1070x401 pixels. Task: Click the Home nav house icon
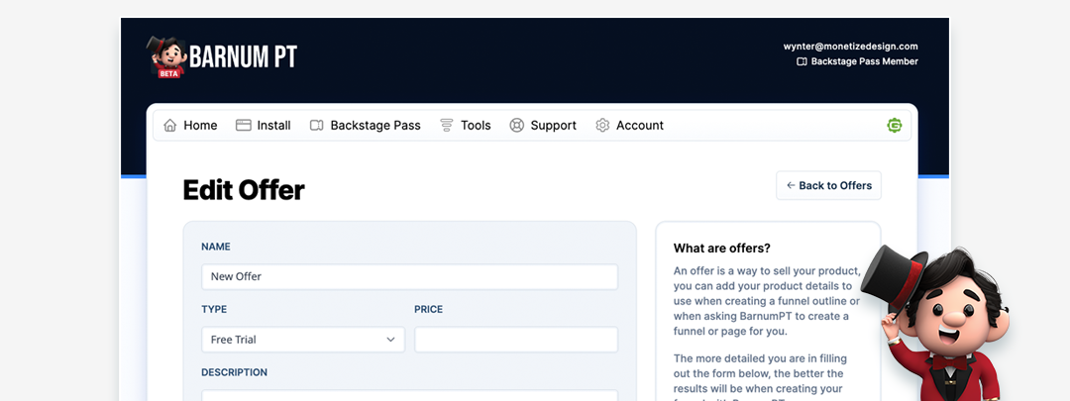[170, 126]
